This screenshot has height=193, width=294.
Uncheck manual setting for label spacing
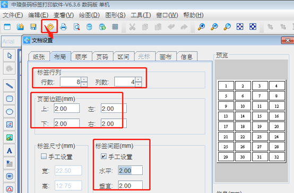click(x=103, y=156)
